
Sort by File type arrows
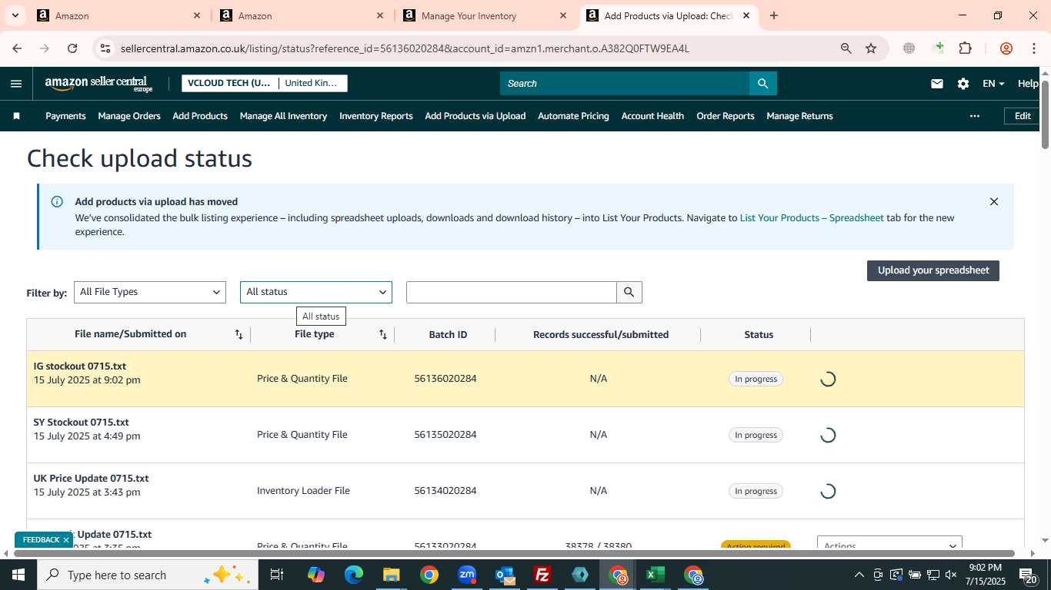[382, 334]
